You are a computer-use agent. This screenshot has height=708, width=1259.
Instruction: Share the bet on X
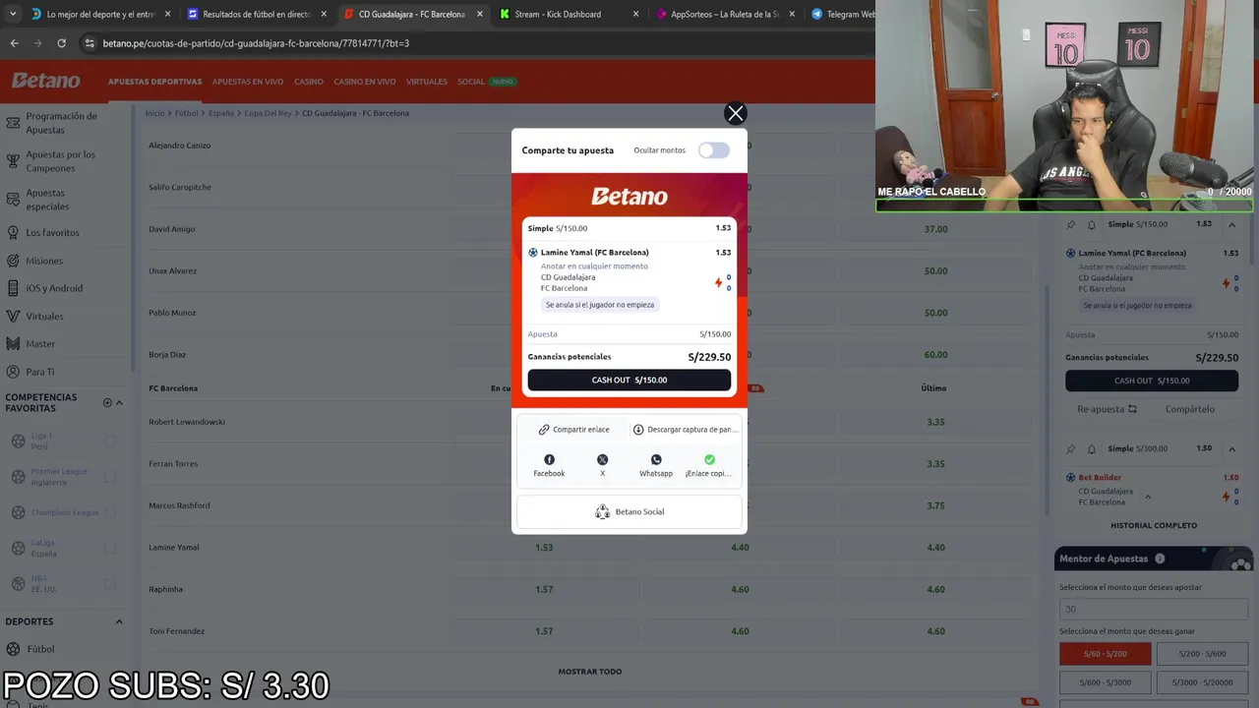(x=603, y=466)
